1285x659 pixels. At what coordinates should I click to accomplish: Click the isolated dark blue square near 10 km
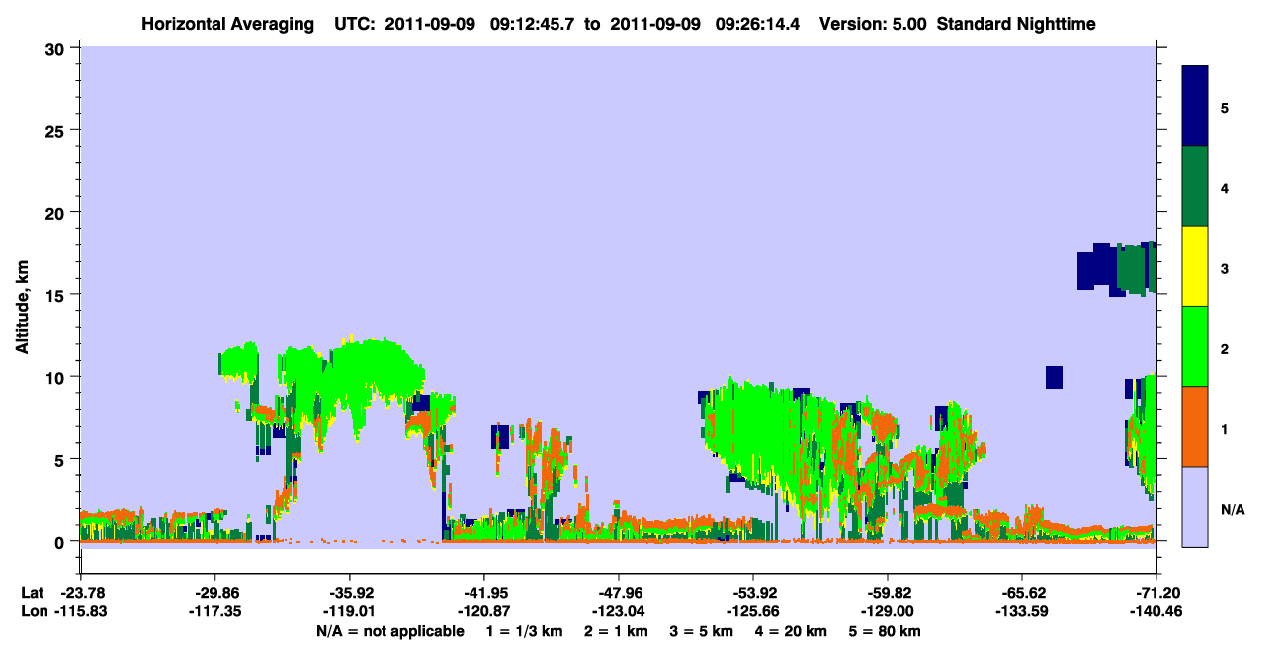[1054, 377]
